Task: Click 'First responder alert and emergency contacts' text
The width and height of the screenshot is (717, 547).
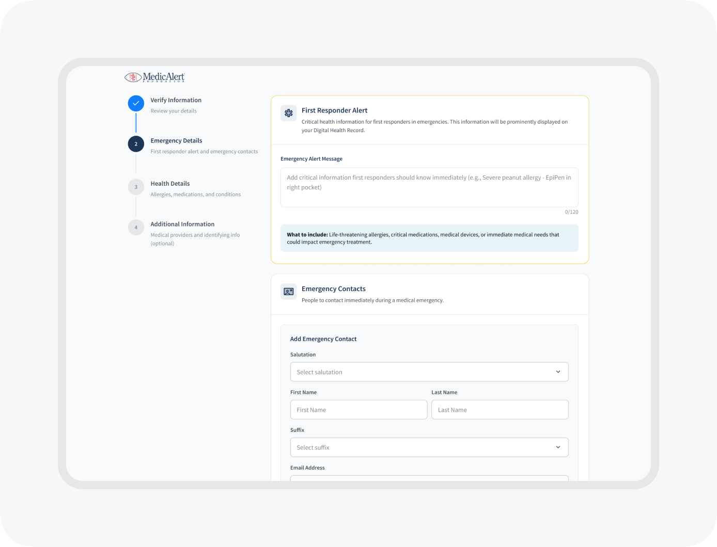Action: tap(204, 152)
